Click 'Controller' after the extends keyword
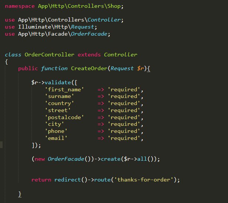The width and height of the screenshot is (228, 203). tap(121, 55)
